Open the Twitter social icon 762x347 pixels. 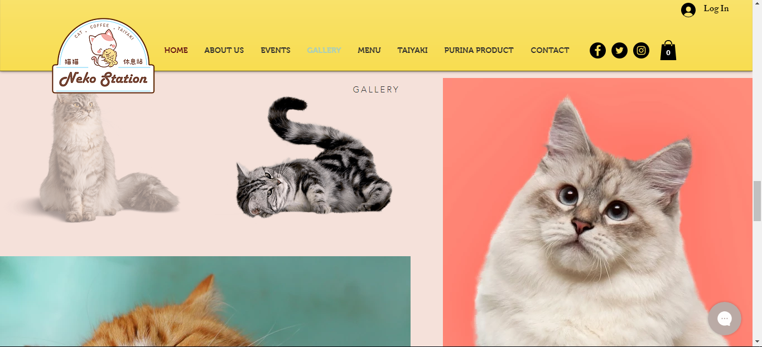[619, 51]
